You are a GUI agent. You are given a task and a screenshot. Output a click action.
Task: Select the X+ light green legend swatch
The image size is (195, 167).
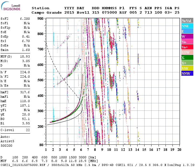pyautogui.click(x=187, y=63)
